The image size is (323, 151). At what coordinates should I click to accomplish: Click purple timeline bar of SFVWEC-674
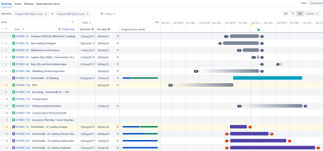point(249,134)
